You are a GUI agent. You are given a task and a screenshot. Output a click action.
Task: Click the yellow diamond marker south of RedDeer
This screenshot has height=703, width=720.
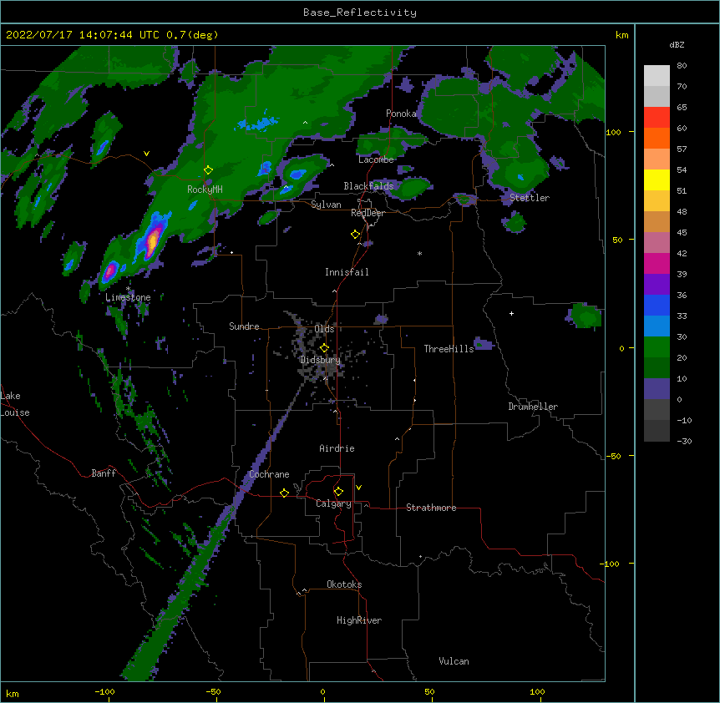pyautogui.click(x=355, y=235)
